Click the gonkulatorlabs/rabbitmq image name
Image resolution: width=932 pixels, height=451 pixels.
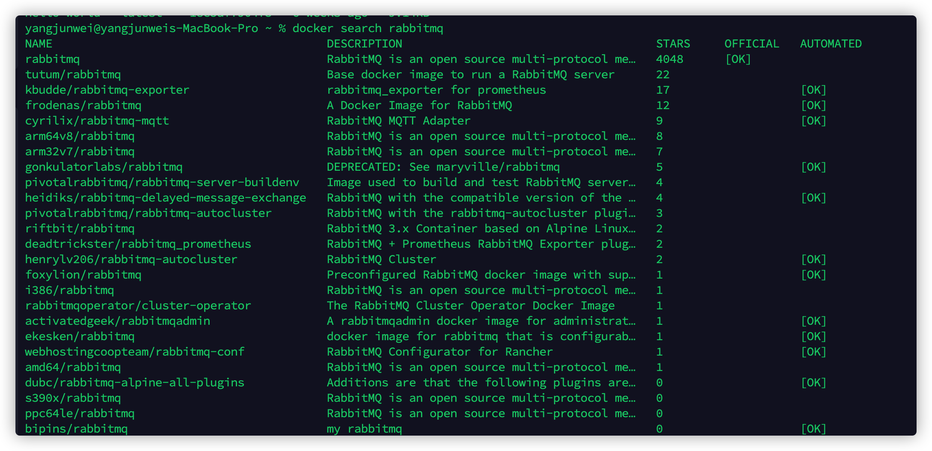104,167
